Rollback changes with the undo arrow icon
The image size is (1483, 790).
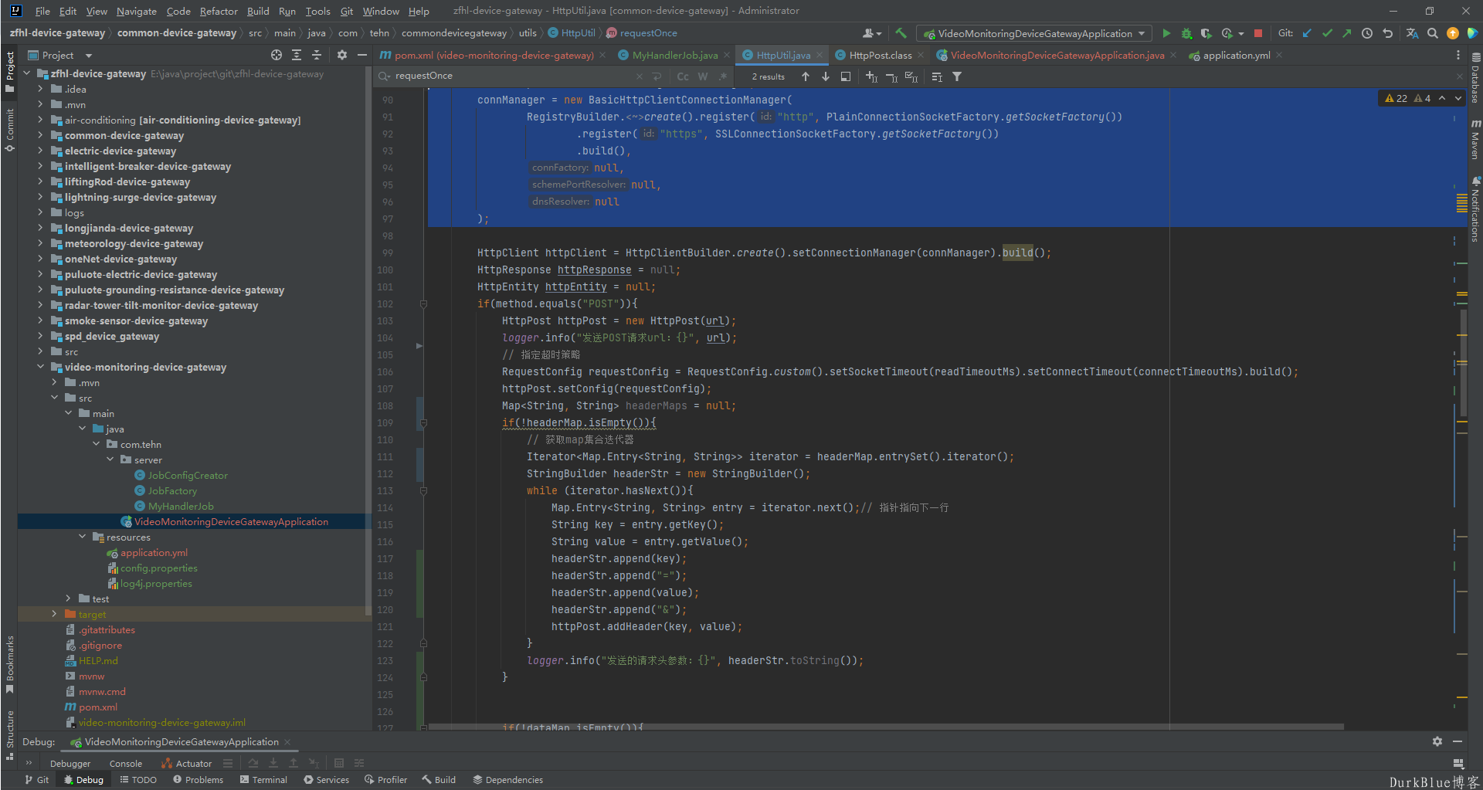coord(1387,33)
